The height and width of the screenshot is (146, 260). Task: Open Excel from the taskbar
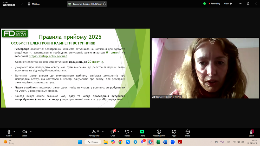pyautogui.click(x=158, y=142)
